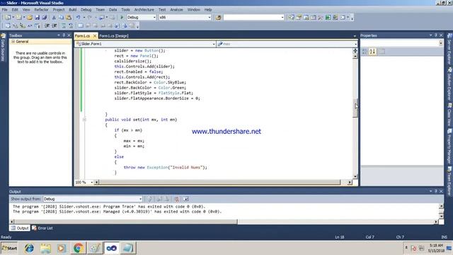Start debugging with the green play icon
Screen dimensions: 453x255
coord(122,17)
